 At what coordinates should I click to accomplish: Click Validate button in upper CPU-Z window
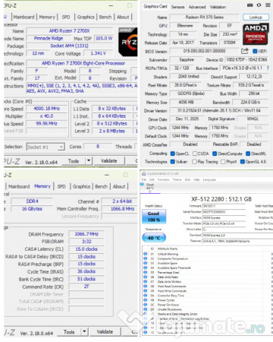pos(109,160)
